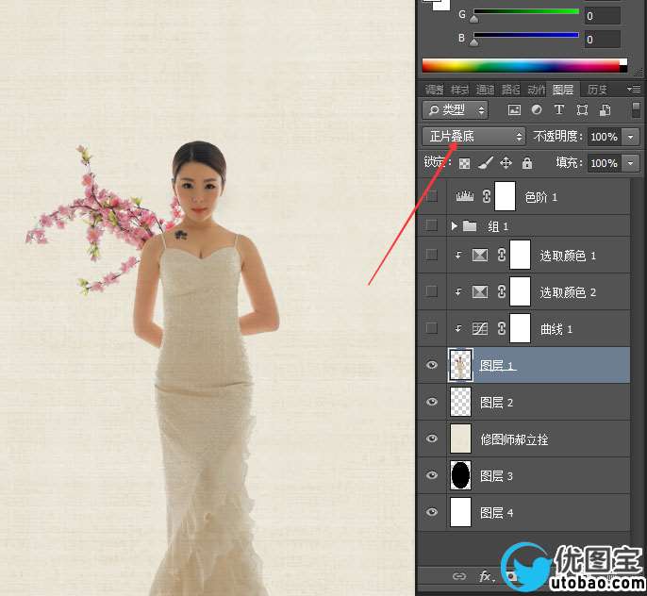
Task: Hide the 图层 3 layer
Action: (x=432, y=476)
